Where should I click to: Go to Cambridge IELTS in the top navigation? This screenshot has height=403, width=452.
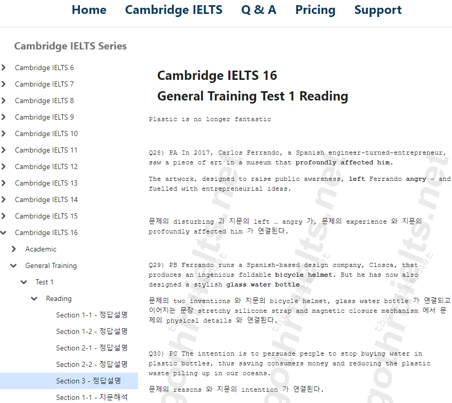174,10
